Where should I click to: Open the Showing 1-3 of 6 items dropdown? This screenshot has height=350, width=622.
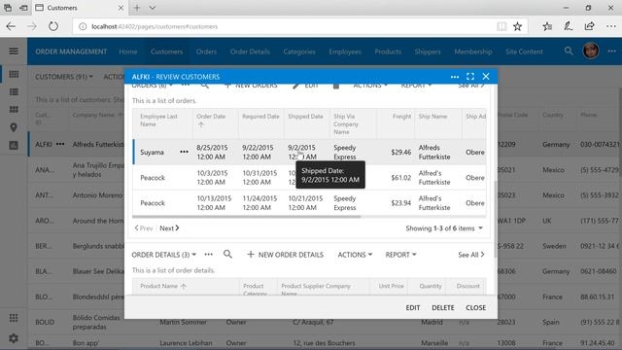444,228
